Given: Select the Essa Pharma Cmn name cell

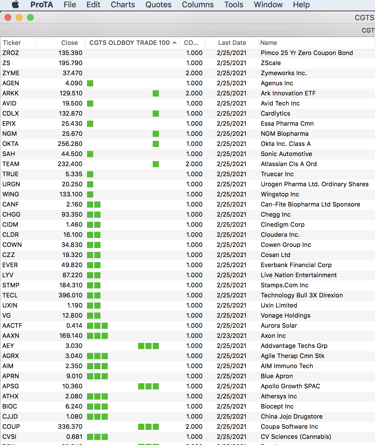Looking at the screenshot, I should tap(287, 123).
